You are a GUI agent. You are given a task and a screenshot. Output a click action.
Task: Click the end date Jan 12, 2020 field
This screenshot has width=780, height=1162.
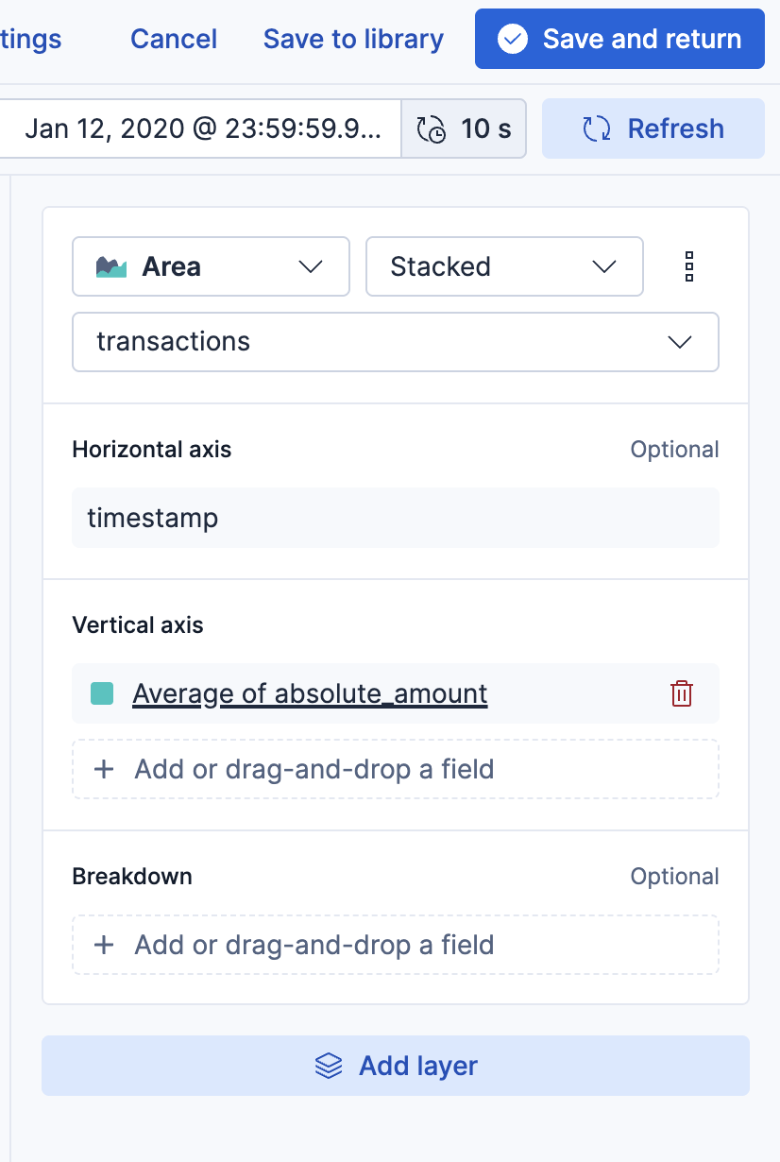tap(202, 128)
